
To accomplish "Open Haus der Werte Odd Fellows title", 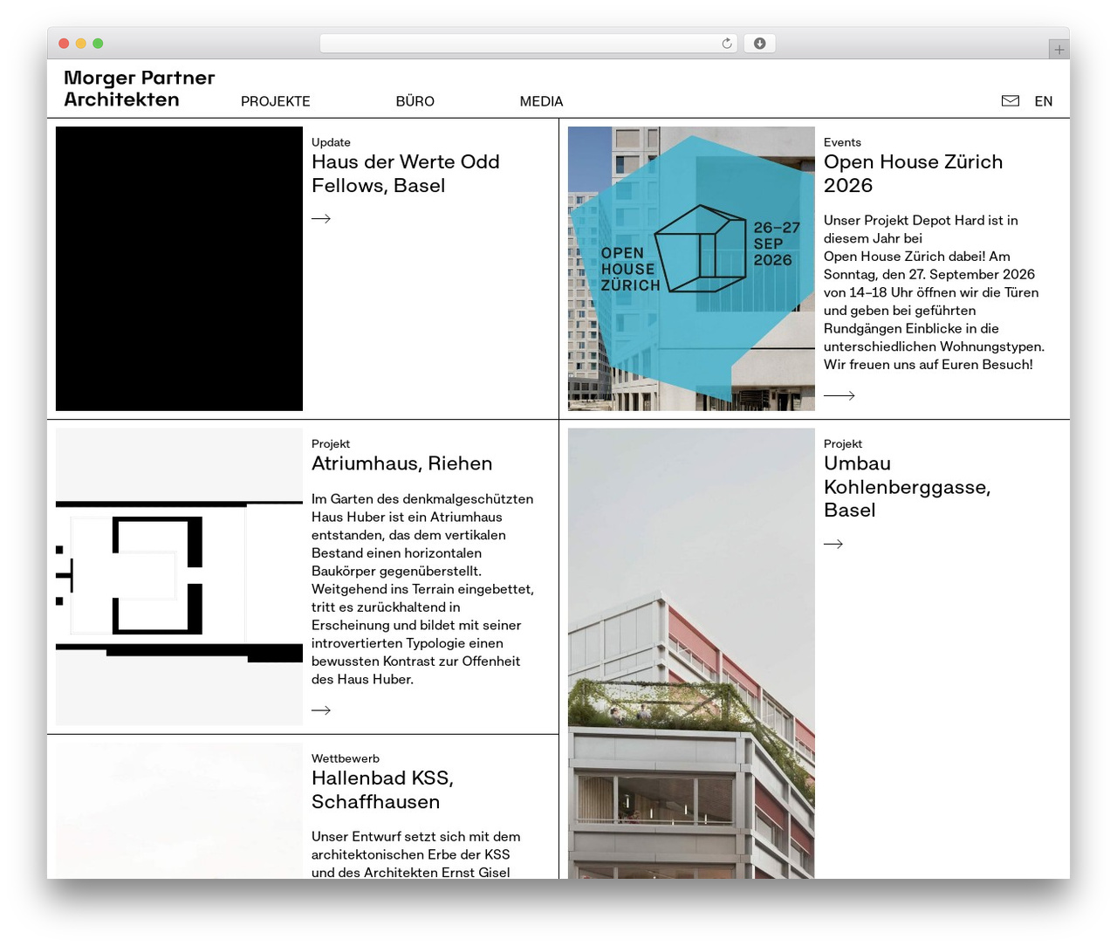I will point(406,174).
